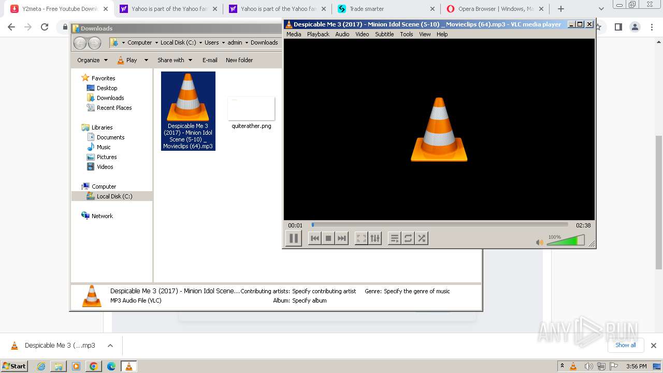Open VLC Tools menu
This screenshot has height=373, width=663.
407,34
